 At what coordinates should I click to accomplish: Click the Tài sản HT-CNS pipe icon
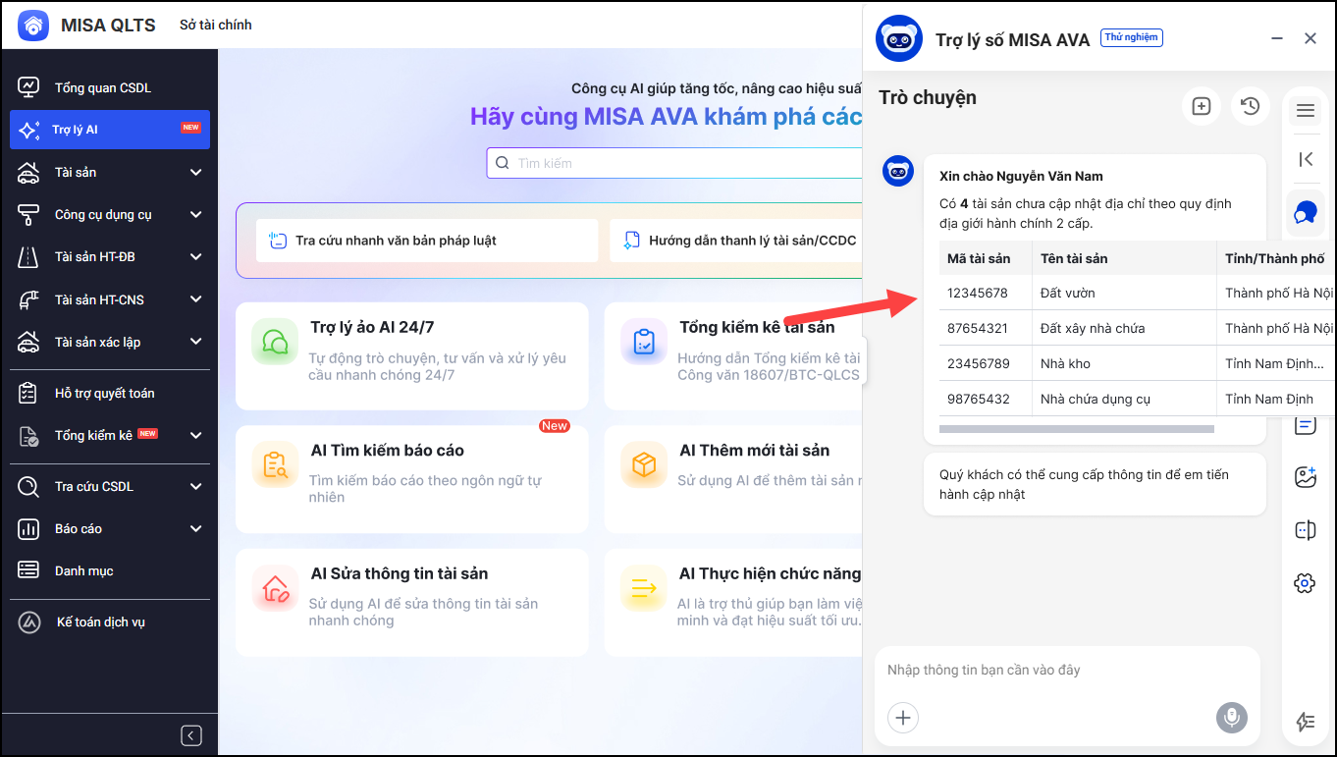point(28,300)
